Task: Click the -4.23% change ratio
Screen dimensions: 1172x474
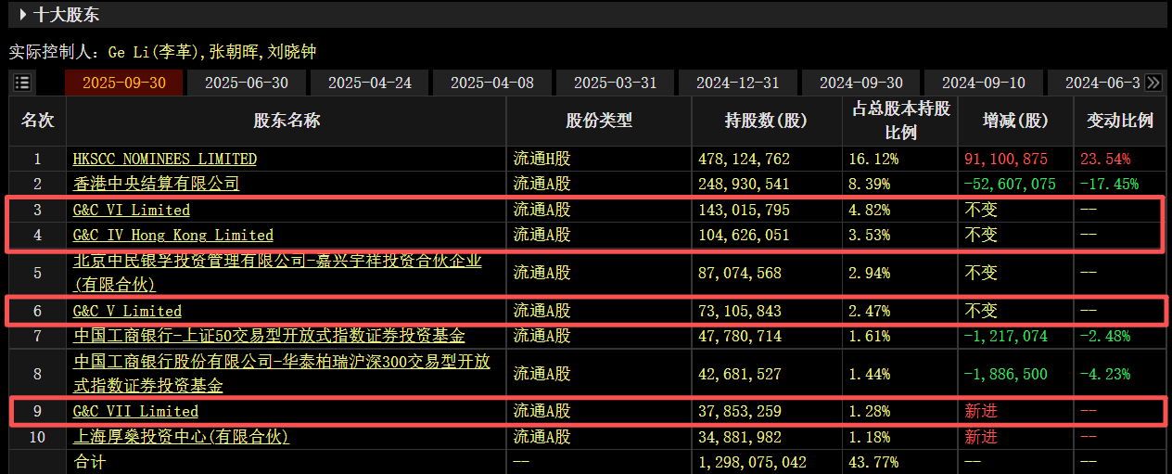Action: click(x=1104, y=374)
